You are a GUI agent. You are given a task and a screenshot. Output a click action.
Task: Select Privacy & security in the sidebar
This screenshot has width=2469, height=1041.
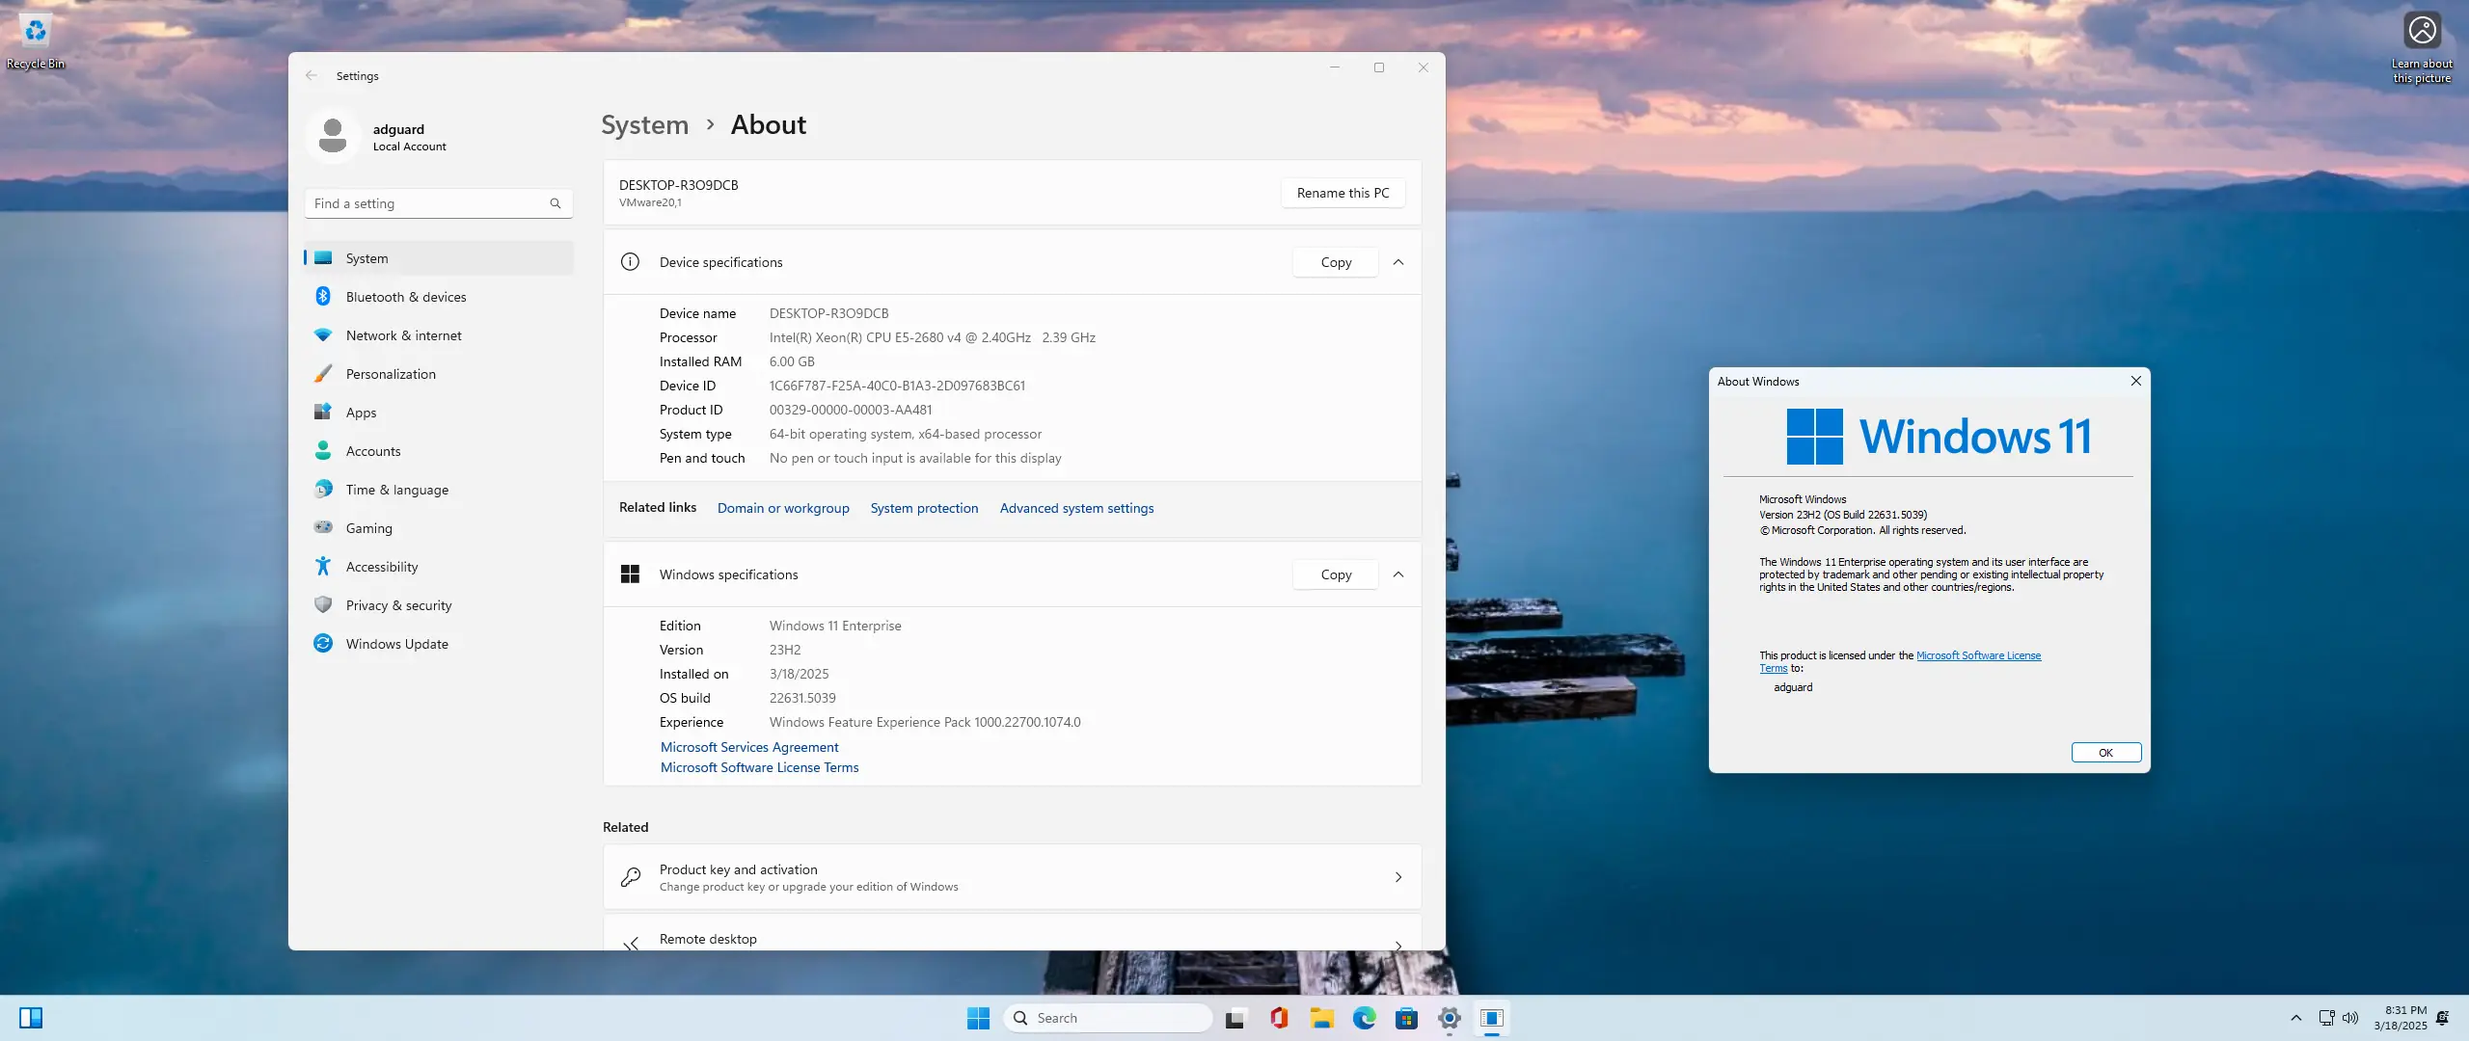[x=398, y=604]
